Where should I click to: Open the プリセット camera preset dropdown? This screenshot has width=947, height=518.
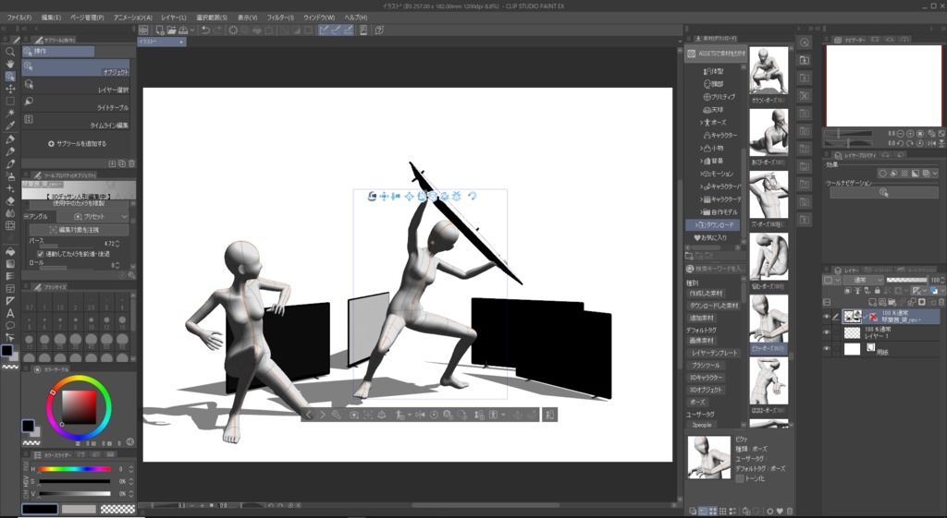click(93, 216)
